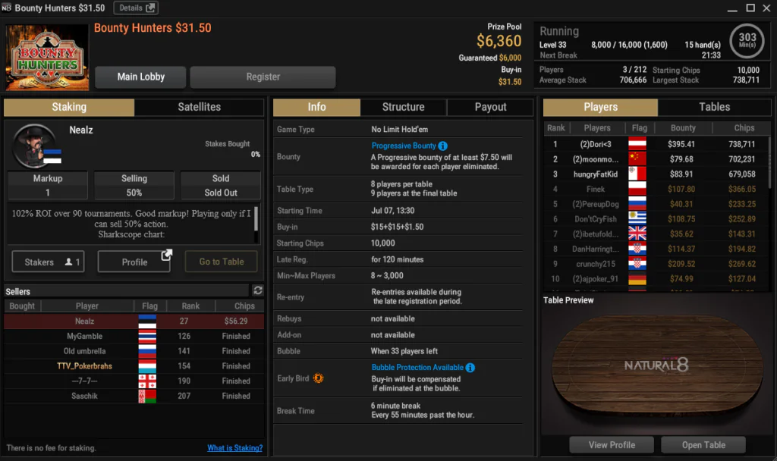Click the Early Bird badge icon
The height and width of the screenshot is (461, 777).
coord(319,378)
